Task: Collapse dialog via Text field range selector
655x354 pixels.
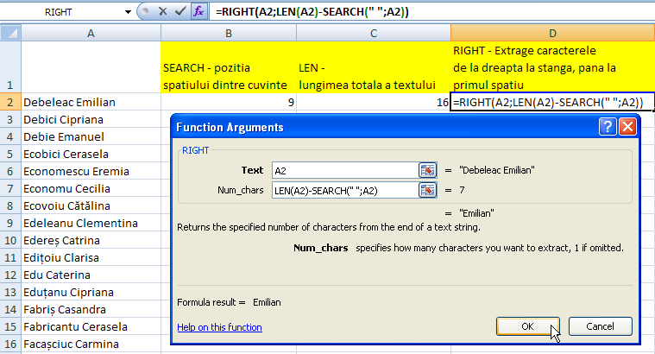Action: tap(427, 170)
